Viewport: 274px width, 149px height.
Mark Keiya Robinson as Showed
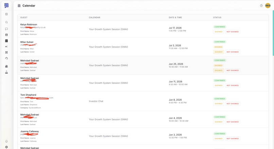[x=219, y=32]
